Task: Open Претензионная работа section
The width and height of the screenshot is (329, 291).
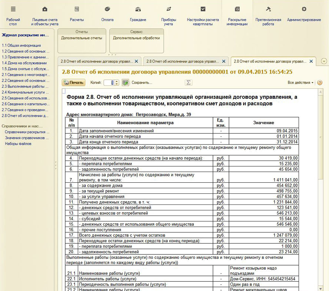Action: [268, 16]
